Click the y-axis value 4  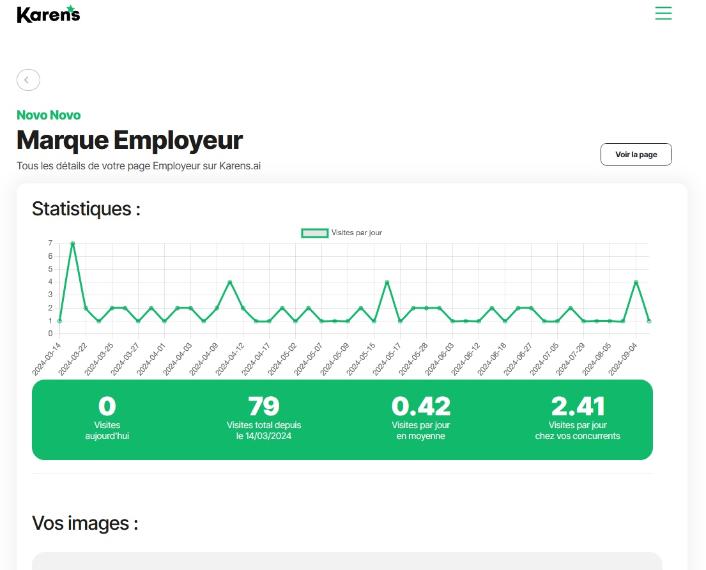point(50,282)
